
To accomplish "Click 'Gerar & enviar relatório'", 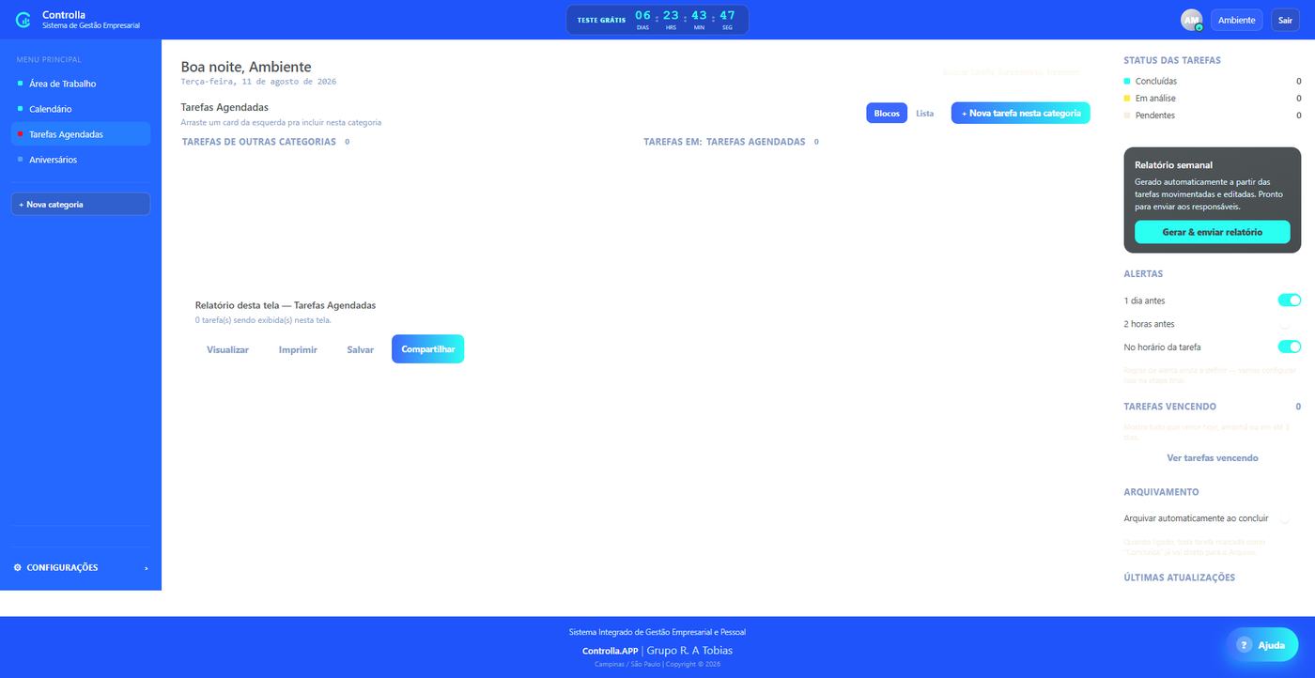I will coord(1213,232).
